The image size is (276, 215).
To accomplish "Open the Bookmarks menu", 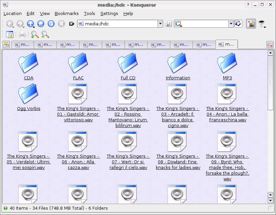I will pyautogui.click(x=66, y=14).
